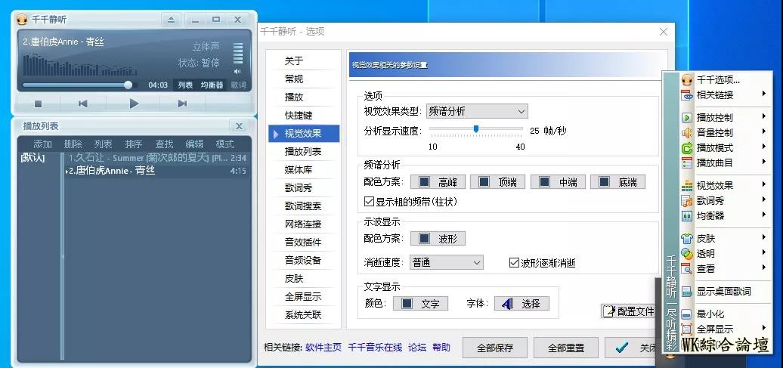Toggle the 列表 playlist button in the player
Viewport: 783px width, 368px height.
click(x=185, y=85)
